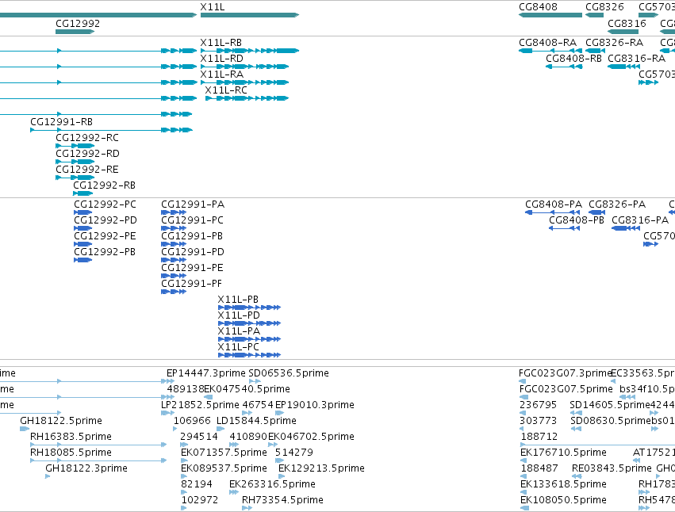675x512 pixels.
Task: Select the SD08630.5prime EST label
Action: [x=611, y=421]
